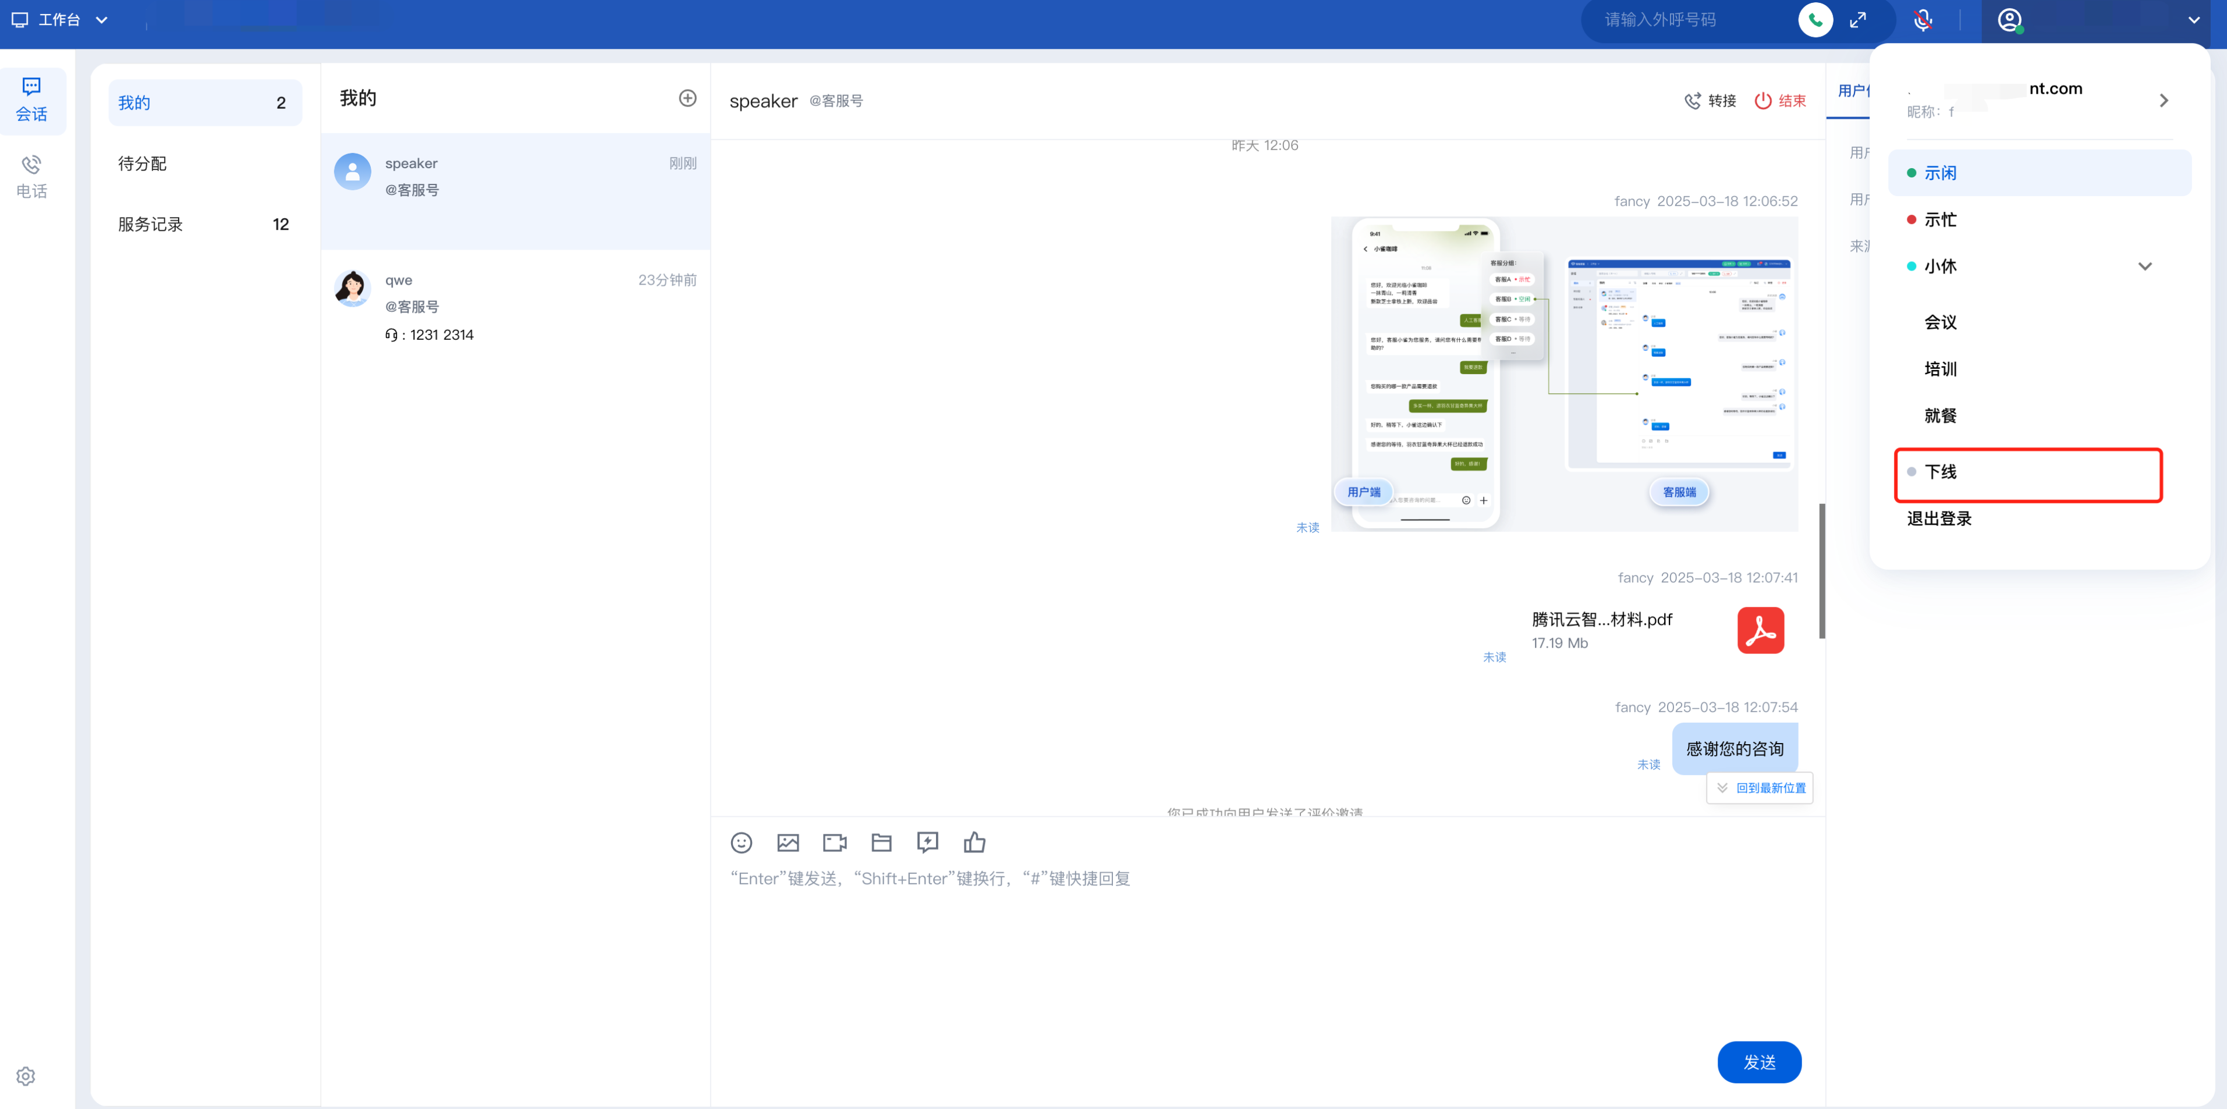Click the 发送 send button
This screenshot has height=1109, width=2227.
pyautogui.click(x=1758, y=1061)
